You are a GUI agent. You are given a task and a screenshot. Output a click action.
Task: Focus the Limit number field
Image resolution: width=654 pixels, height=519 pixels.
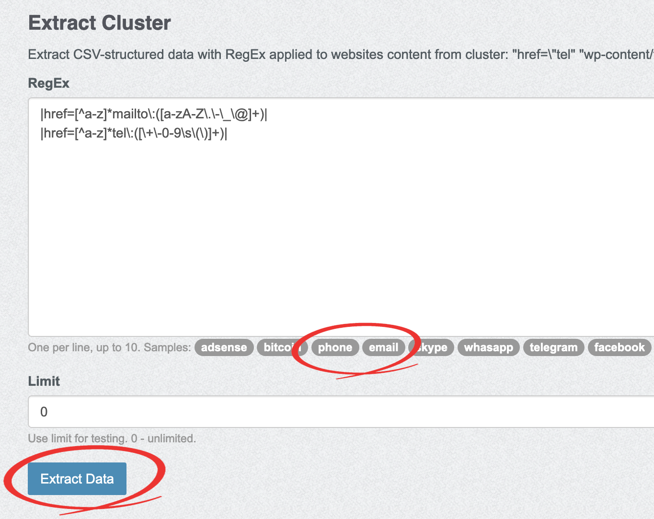point(335,412)
